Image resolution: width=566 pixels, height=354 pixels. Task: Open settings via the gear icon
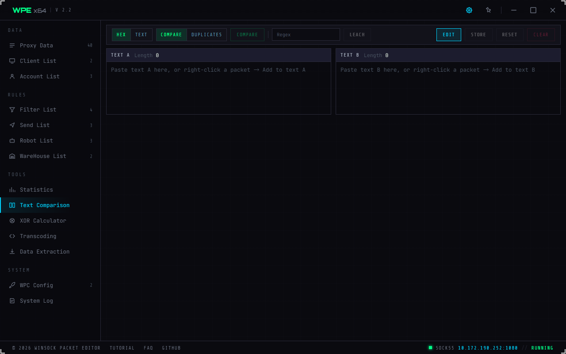[x=469, y=10]
